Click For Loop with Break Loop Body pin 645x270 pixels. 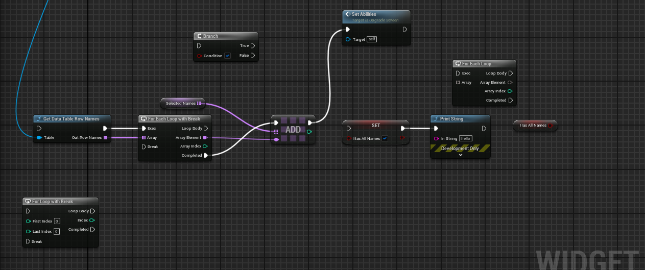point(92,211)
